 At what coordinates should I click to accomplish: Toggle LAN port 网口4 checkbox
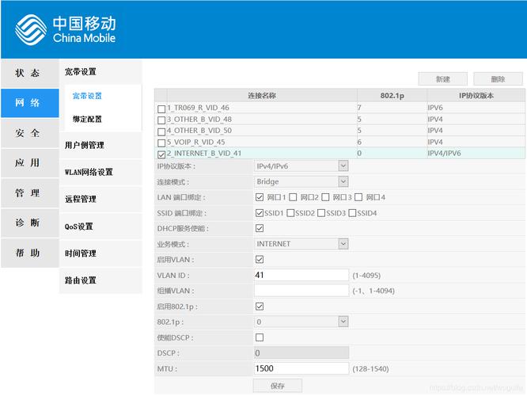[358, 197]
